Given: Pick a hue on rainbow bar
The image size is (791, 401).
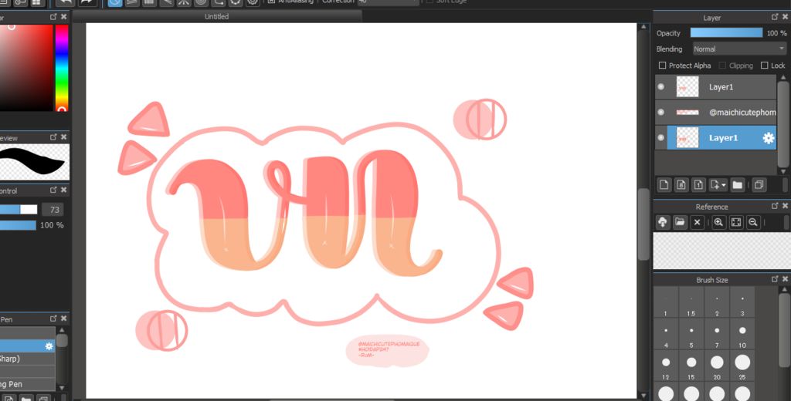Looking at the screenshot, I should pos(62,68).
